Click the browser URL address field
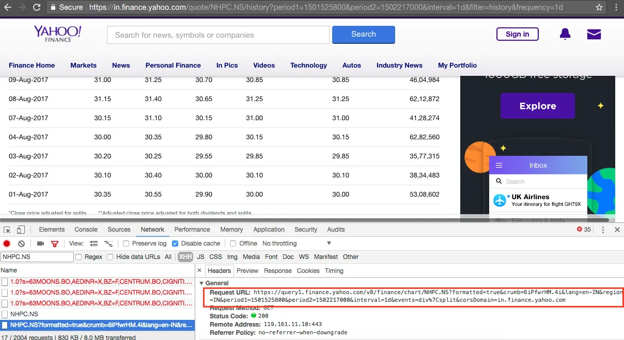This screenshot has width=624, height=340. [325, 7]
